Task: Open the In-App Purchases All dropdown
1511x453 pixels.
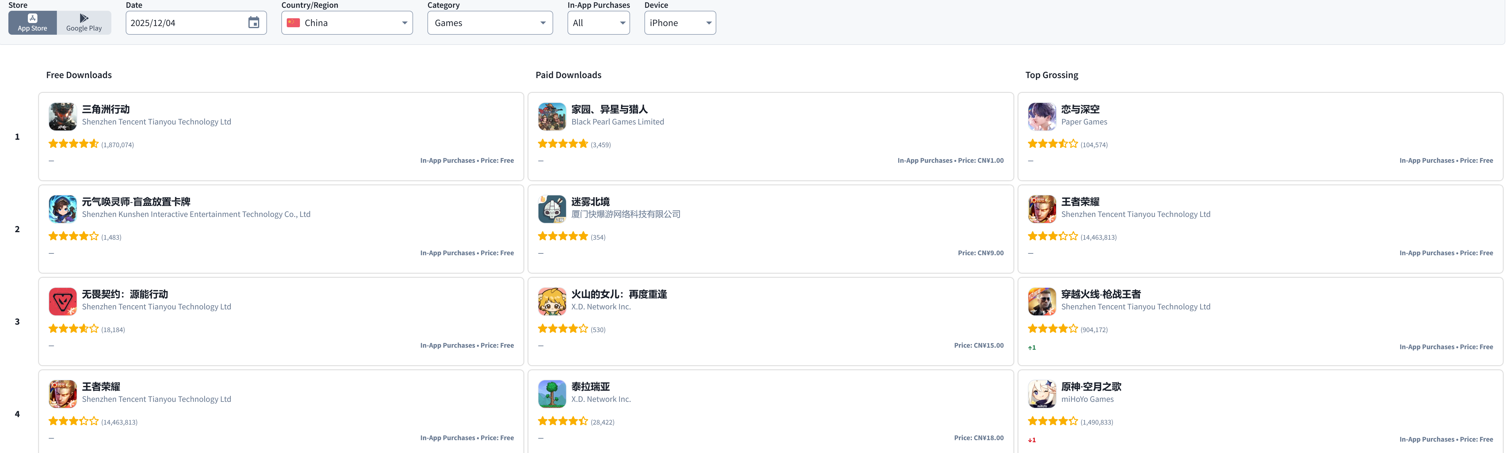Action: pyautogui.click(x=598, y=23)
